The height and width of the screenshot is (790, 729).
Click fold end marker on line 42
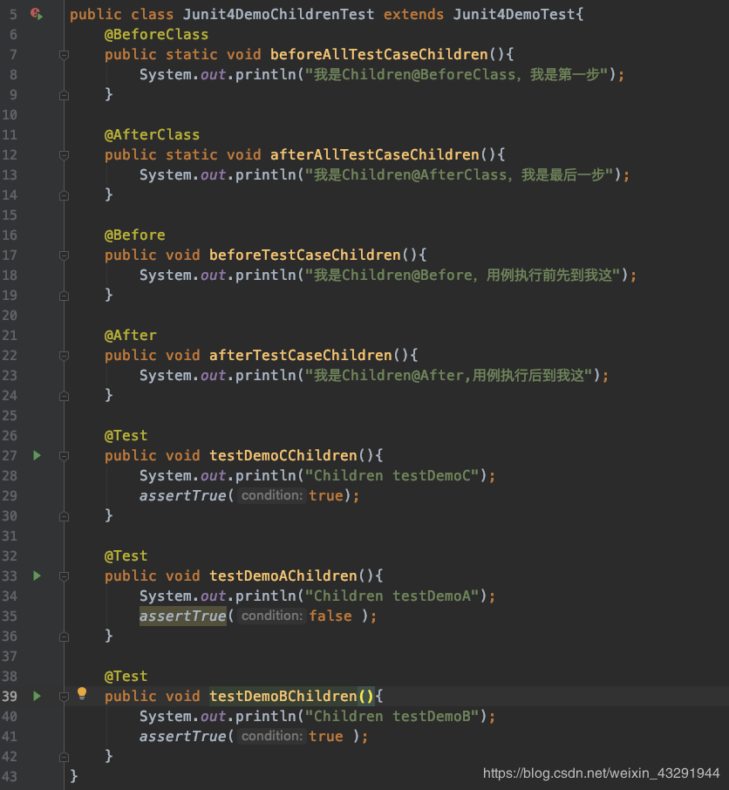pos(64,756)
